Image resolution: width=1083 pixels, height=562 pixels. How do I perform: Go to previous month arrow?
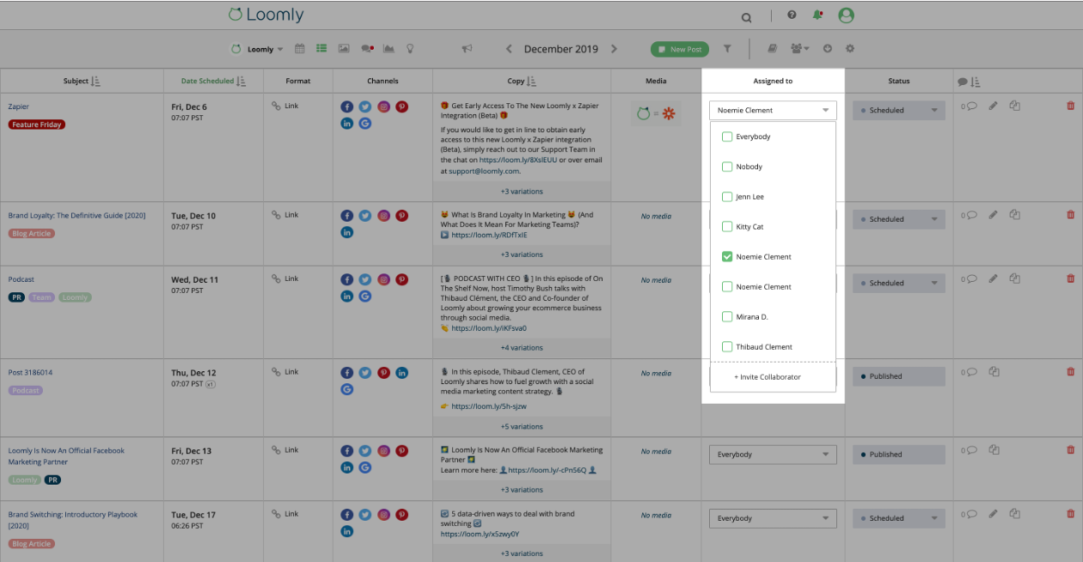coord(509,49)
